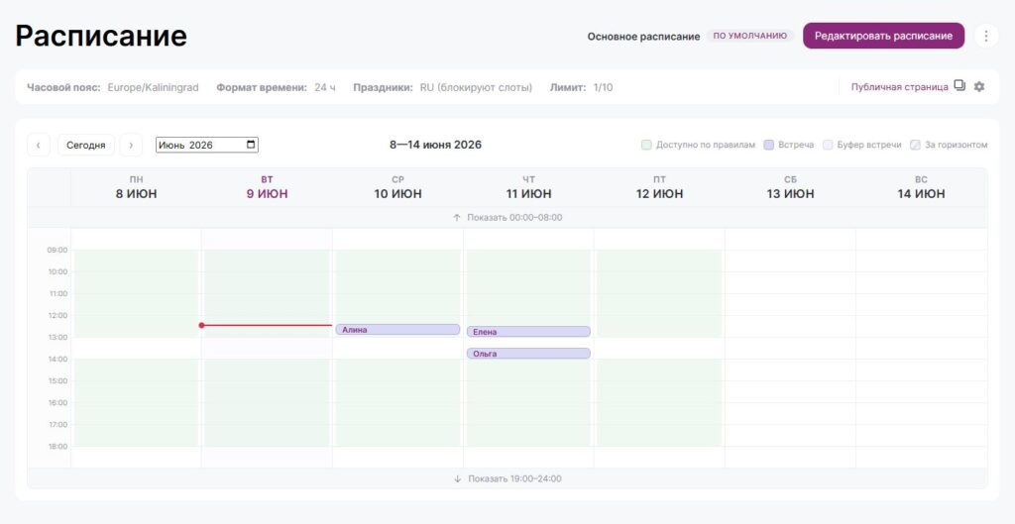Open the calendar picker icon in month field
Viewport: 1015px width, 524px height.
(251, 145)
